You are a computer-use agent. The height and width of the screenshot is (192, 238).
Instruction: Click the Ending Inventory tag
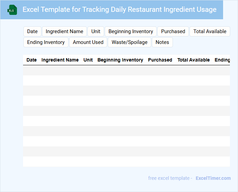point(46,42)
